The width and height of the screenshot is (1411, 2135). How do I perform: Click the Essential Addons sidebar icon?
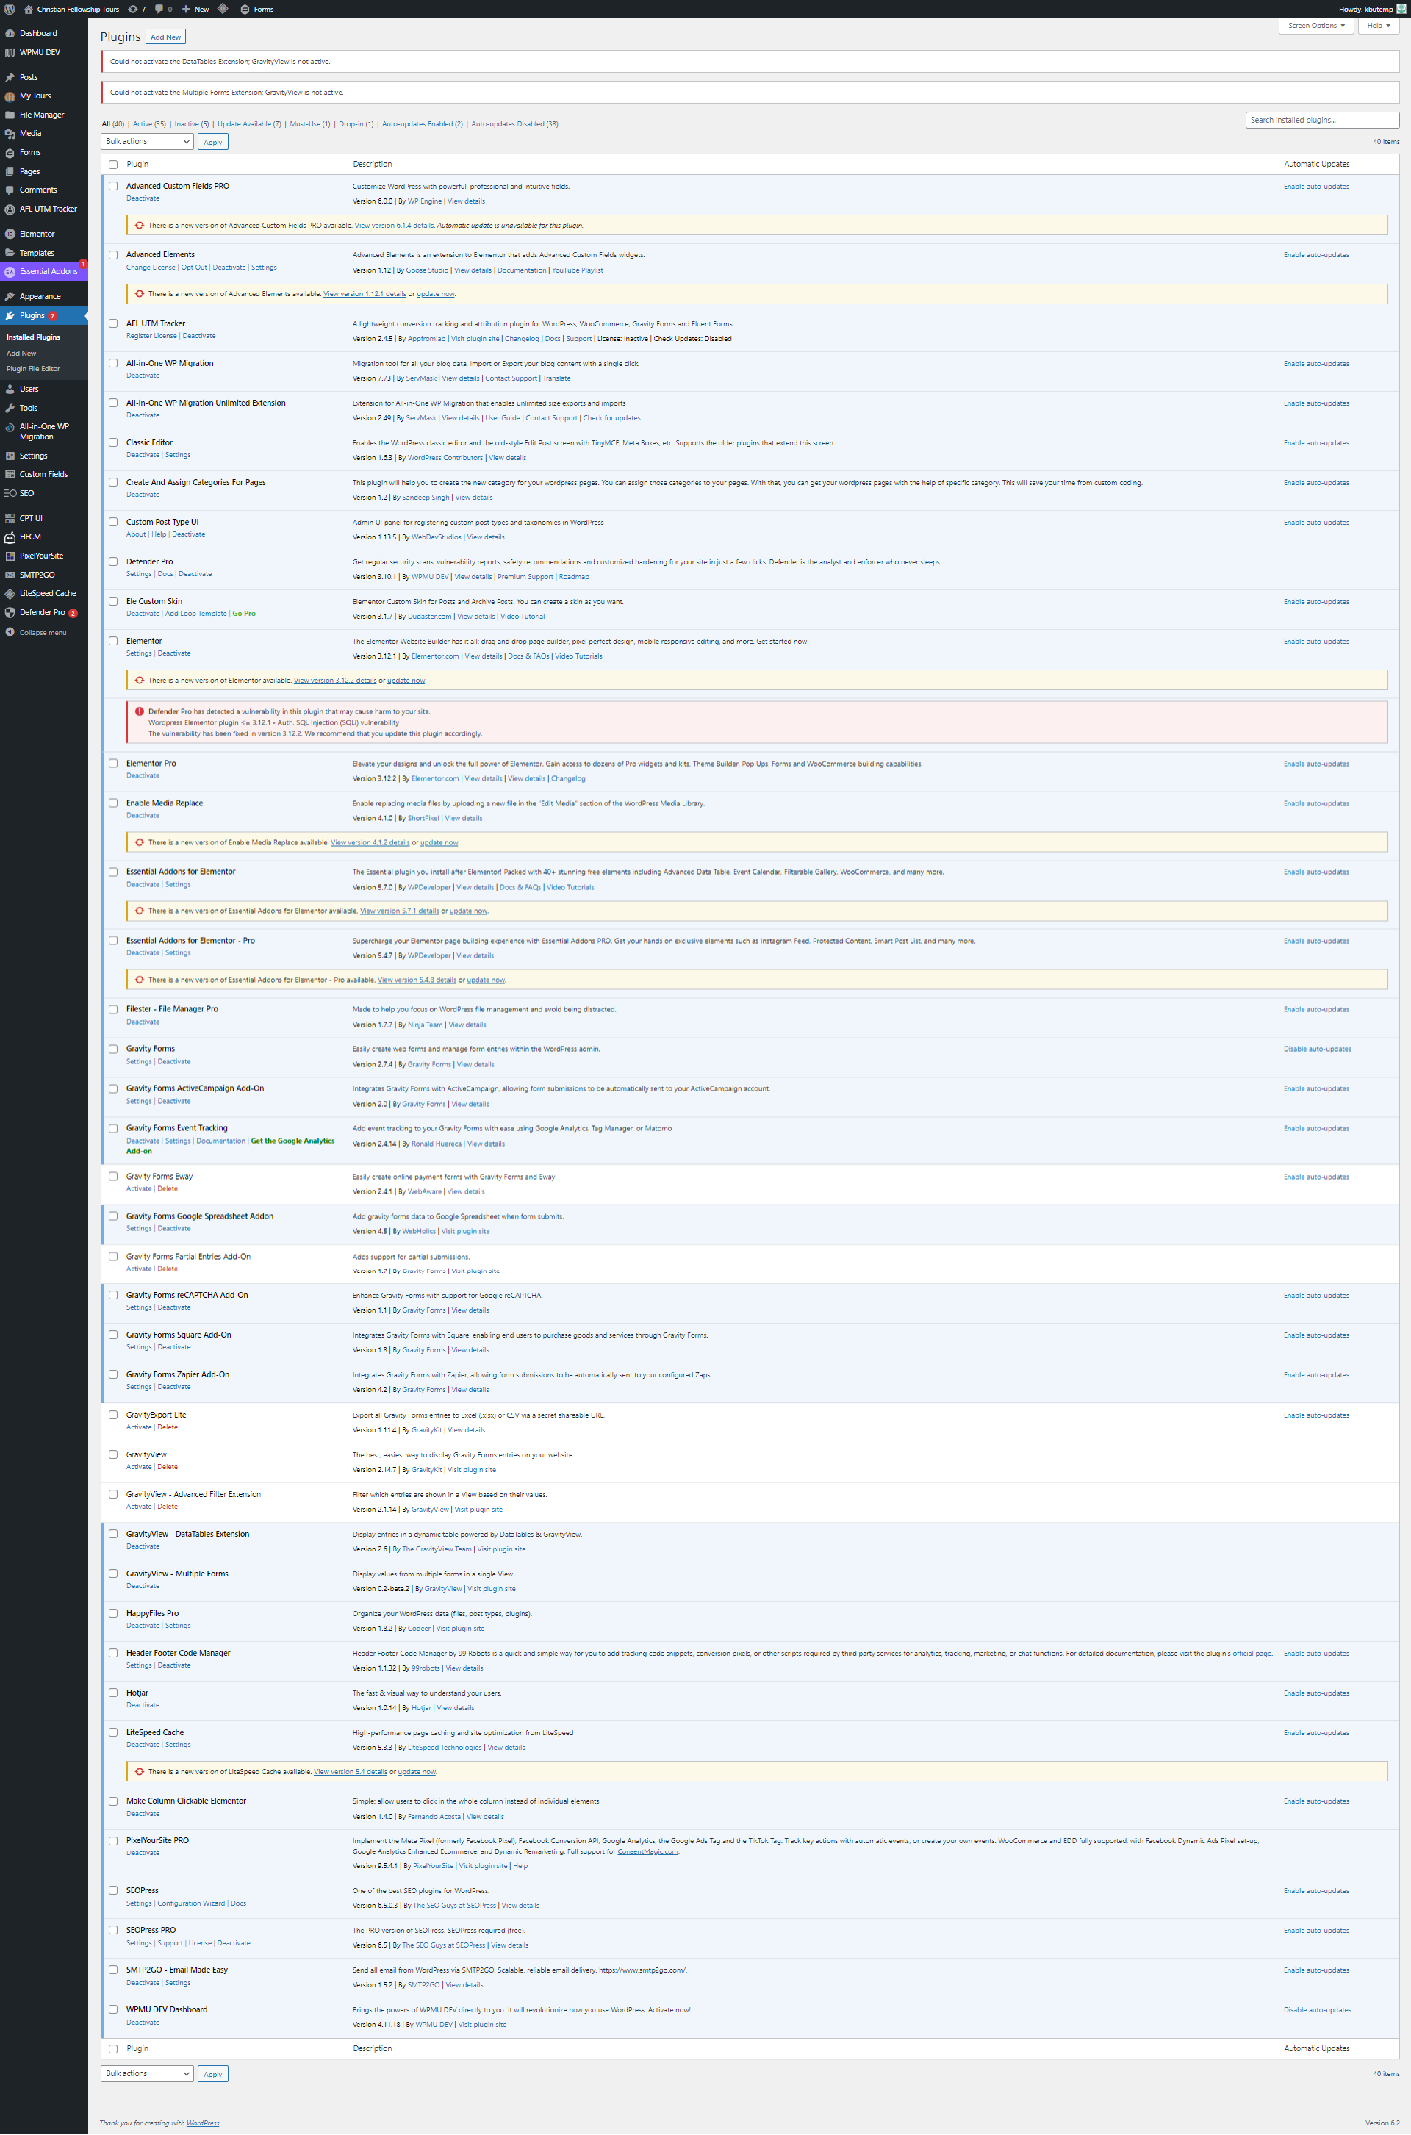click(x=10, y=272)
